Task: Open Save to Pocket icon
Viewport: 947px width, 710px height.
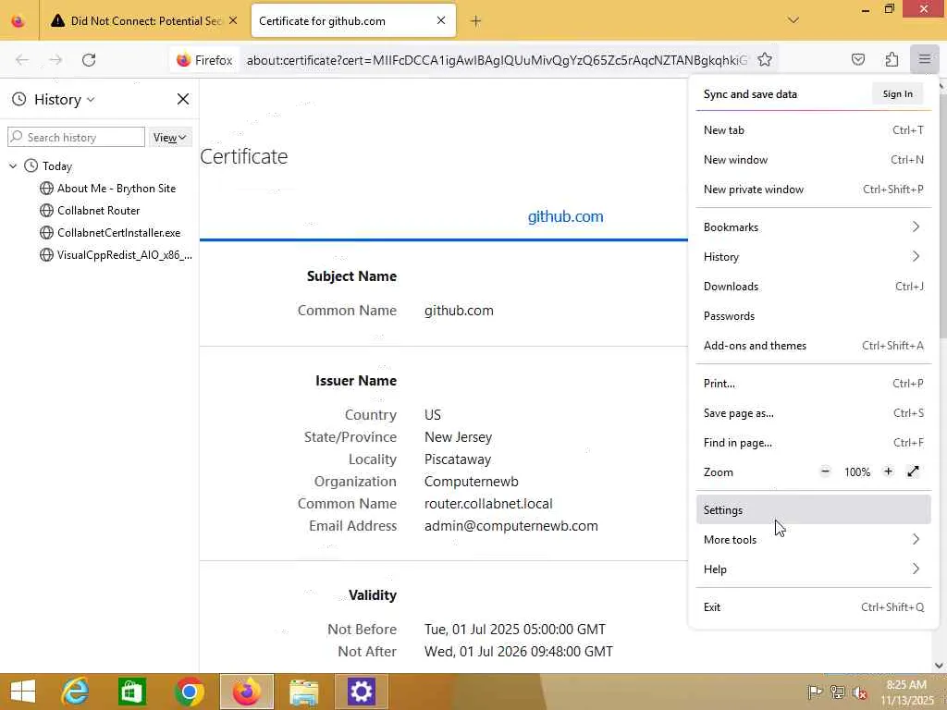Action: click(x=857, y=59)
